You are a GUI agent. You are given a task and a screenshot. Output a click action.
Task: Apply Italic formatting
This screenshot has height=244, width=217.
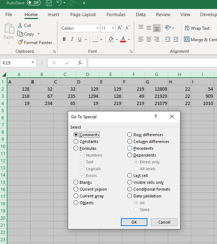(x=72, y=39)
